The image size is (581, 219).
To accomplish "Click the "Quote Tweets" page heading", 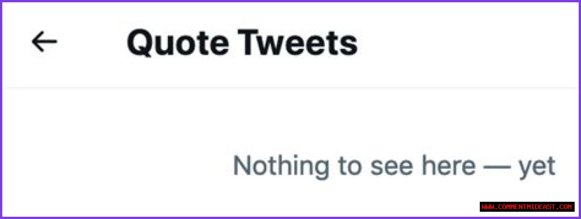I will pos(242,43).
